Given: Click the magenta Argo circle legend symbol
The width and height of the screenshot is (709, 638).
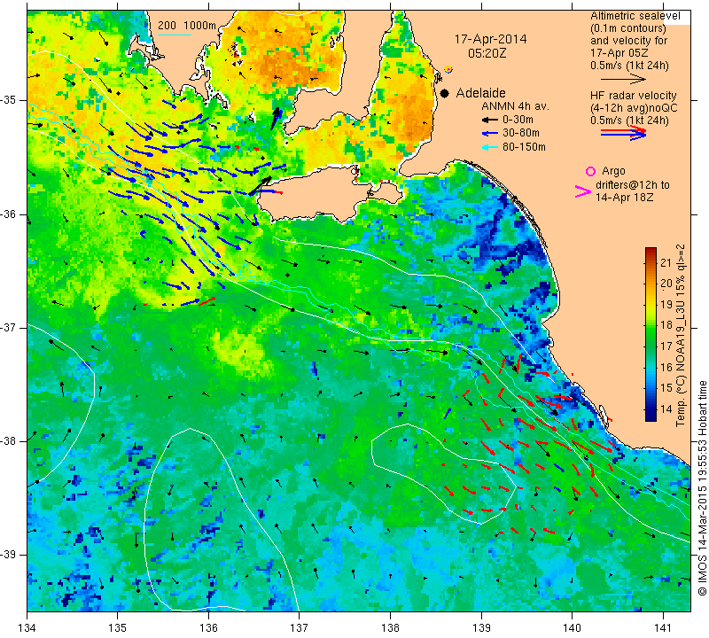Looking at the screenshot, I should [x=590, y=171].
